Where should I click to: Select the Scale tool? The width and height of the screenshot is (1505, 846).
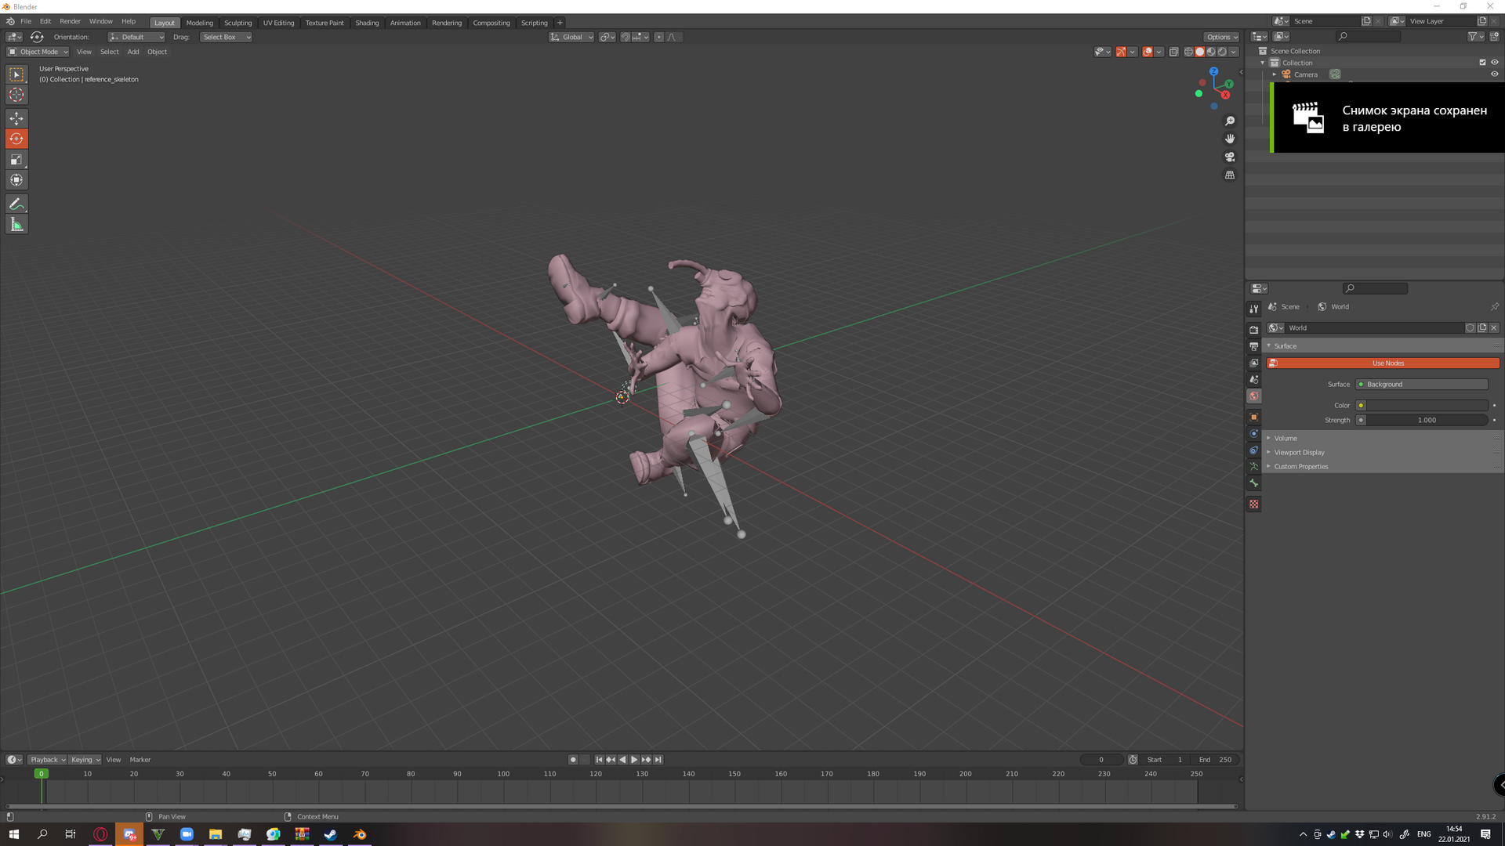[x=16, y=160]
